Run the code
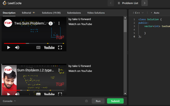Viewport: 170px width, 106px height. (x=98, y=101)
